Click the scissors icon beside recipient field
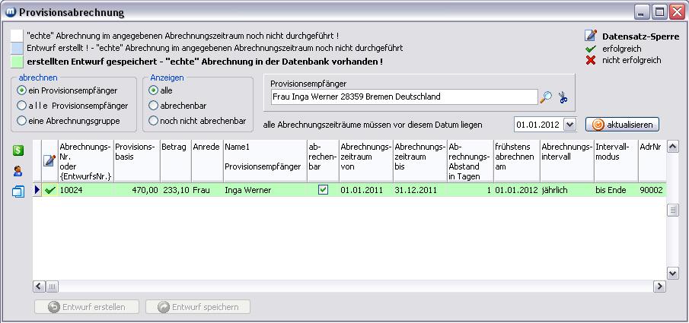 point(563,97)
